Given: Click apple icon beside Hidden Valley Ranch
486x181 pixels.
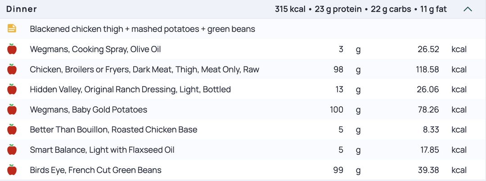Looking at the screenshot, I should coord(12,89).
